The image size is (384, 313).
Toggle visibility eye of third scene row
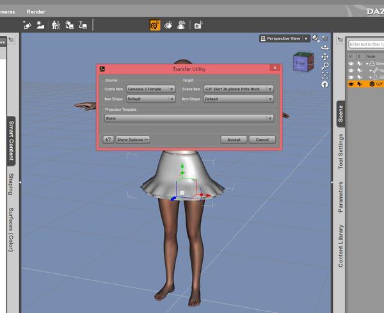[351, 77]
